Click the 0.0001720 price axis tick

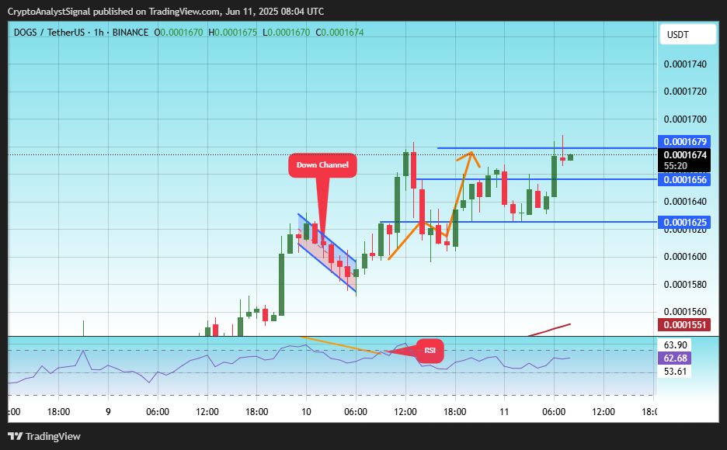pyautogui.click(x=685, y=92)
